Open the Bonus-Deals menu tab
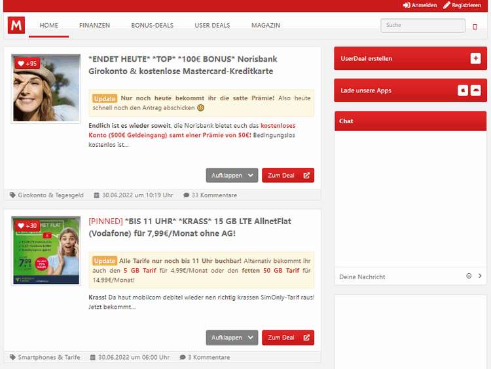The height and width of the screenshot is (369, 491). 152,26
